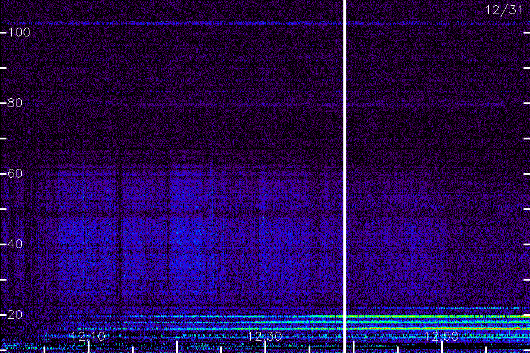Click the 20 frequency axis label
The height and width of the screenshot is (353, 530).
click(15, 315)
